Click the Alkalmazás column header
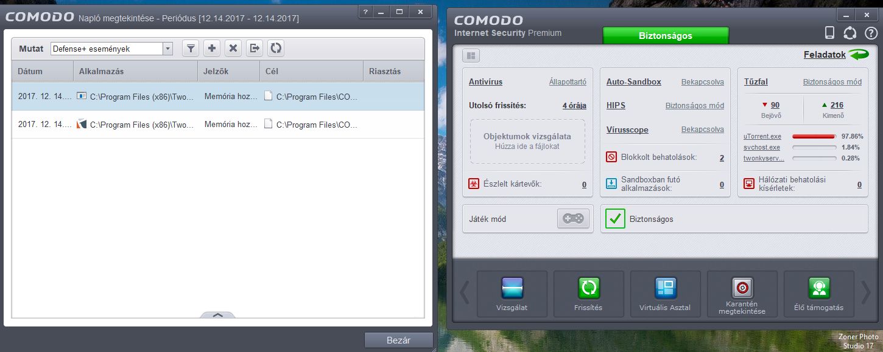Image resolution: width=883 pixels, height=352 pixels. [135, 71]
